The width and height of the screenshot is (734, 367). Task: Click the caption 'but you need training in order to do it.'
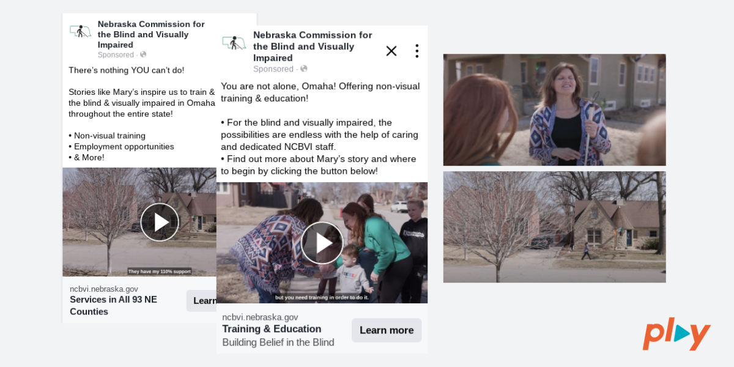coord(322,297)
